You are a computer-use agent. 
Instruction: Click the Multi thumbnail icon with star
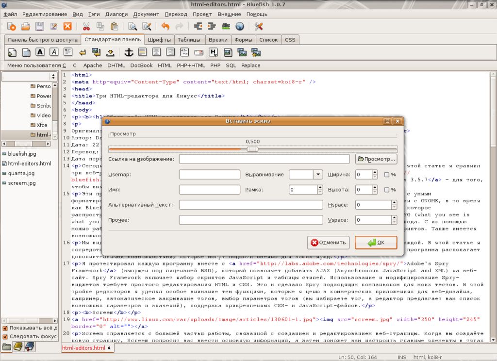point(256,52)
